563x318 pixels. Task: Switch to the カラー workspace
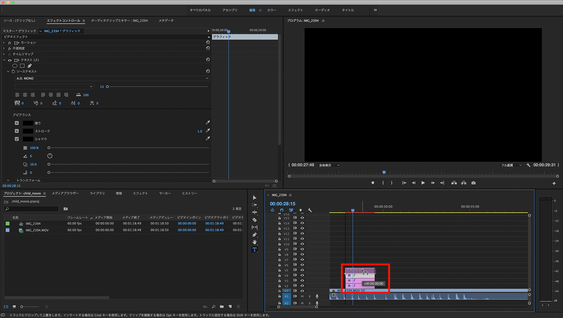click(271, 10)
